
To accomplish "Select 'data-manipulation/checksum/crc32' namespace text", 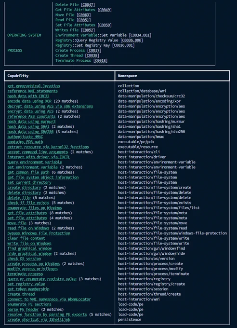I will coord(152,96).
